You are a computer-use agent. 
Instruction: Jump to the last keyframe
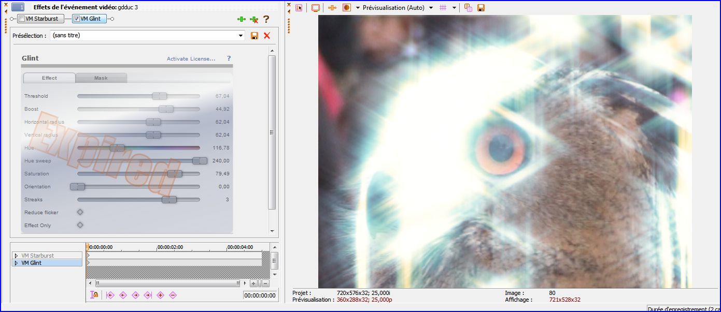(x=148, y=295)
